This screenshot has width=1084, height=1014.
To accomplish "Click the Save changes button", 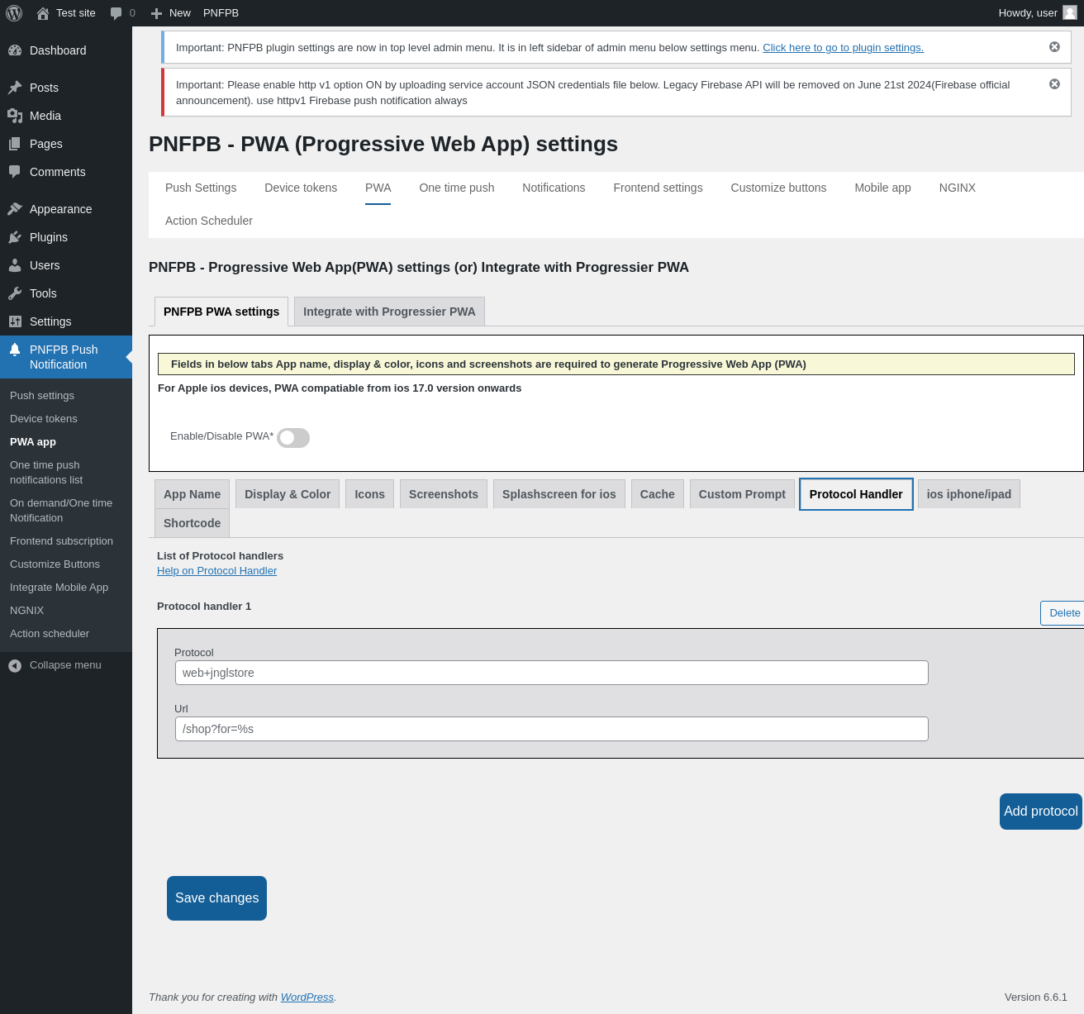I will click(x=216, y=898).
